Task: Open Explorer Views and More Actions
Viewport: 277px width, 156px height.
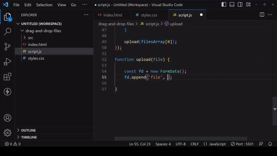Action: coord(86,15)
